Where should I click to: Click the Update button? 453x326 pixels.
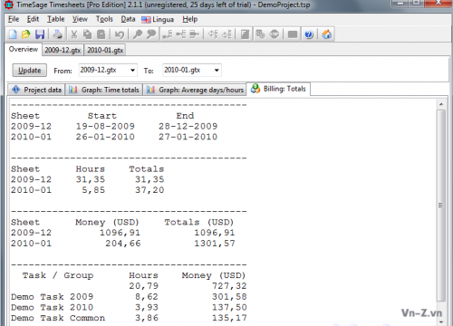click(29, 71)
